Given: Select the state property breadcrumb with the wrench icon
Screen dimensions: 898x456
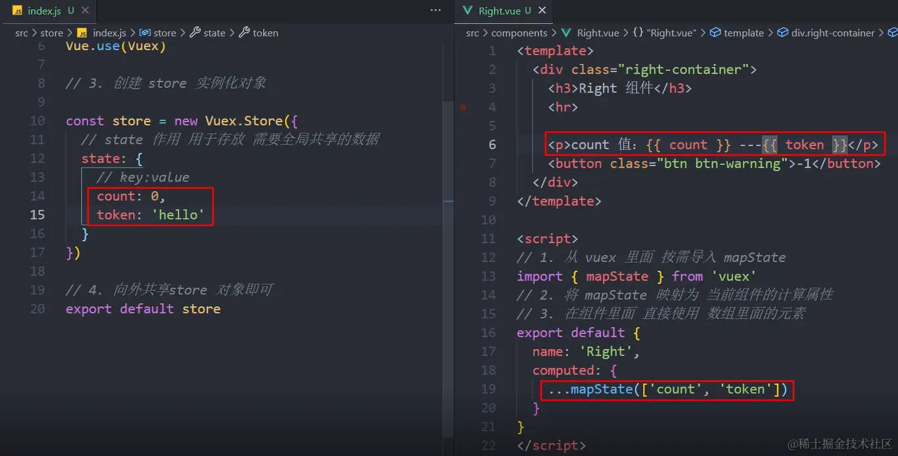Looking at the screenshot, I should pyautogui.click(x=208, y=33).
